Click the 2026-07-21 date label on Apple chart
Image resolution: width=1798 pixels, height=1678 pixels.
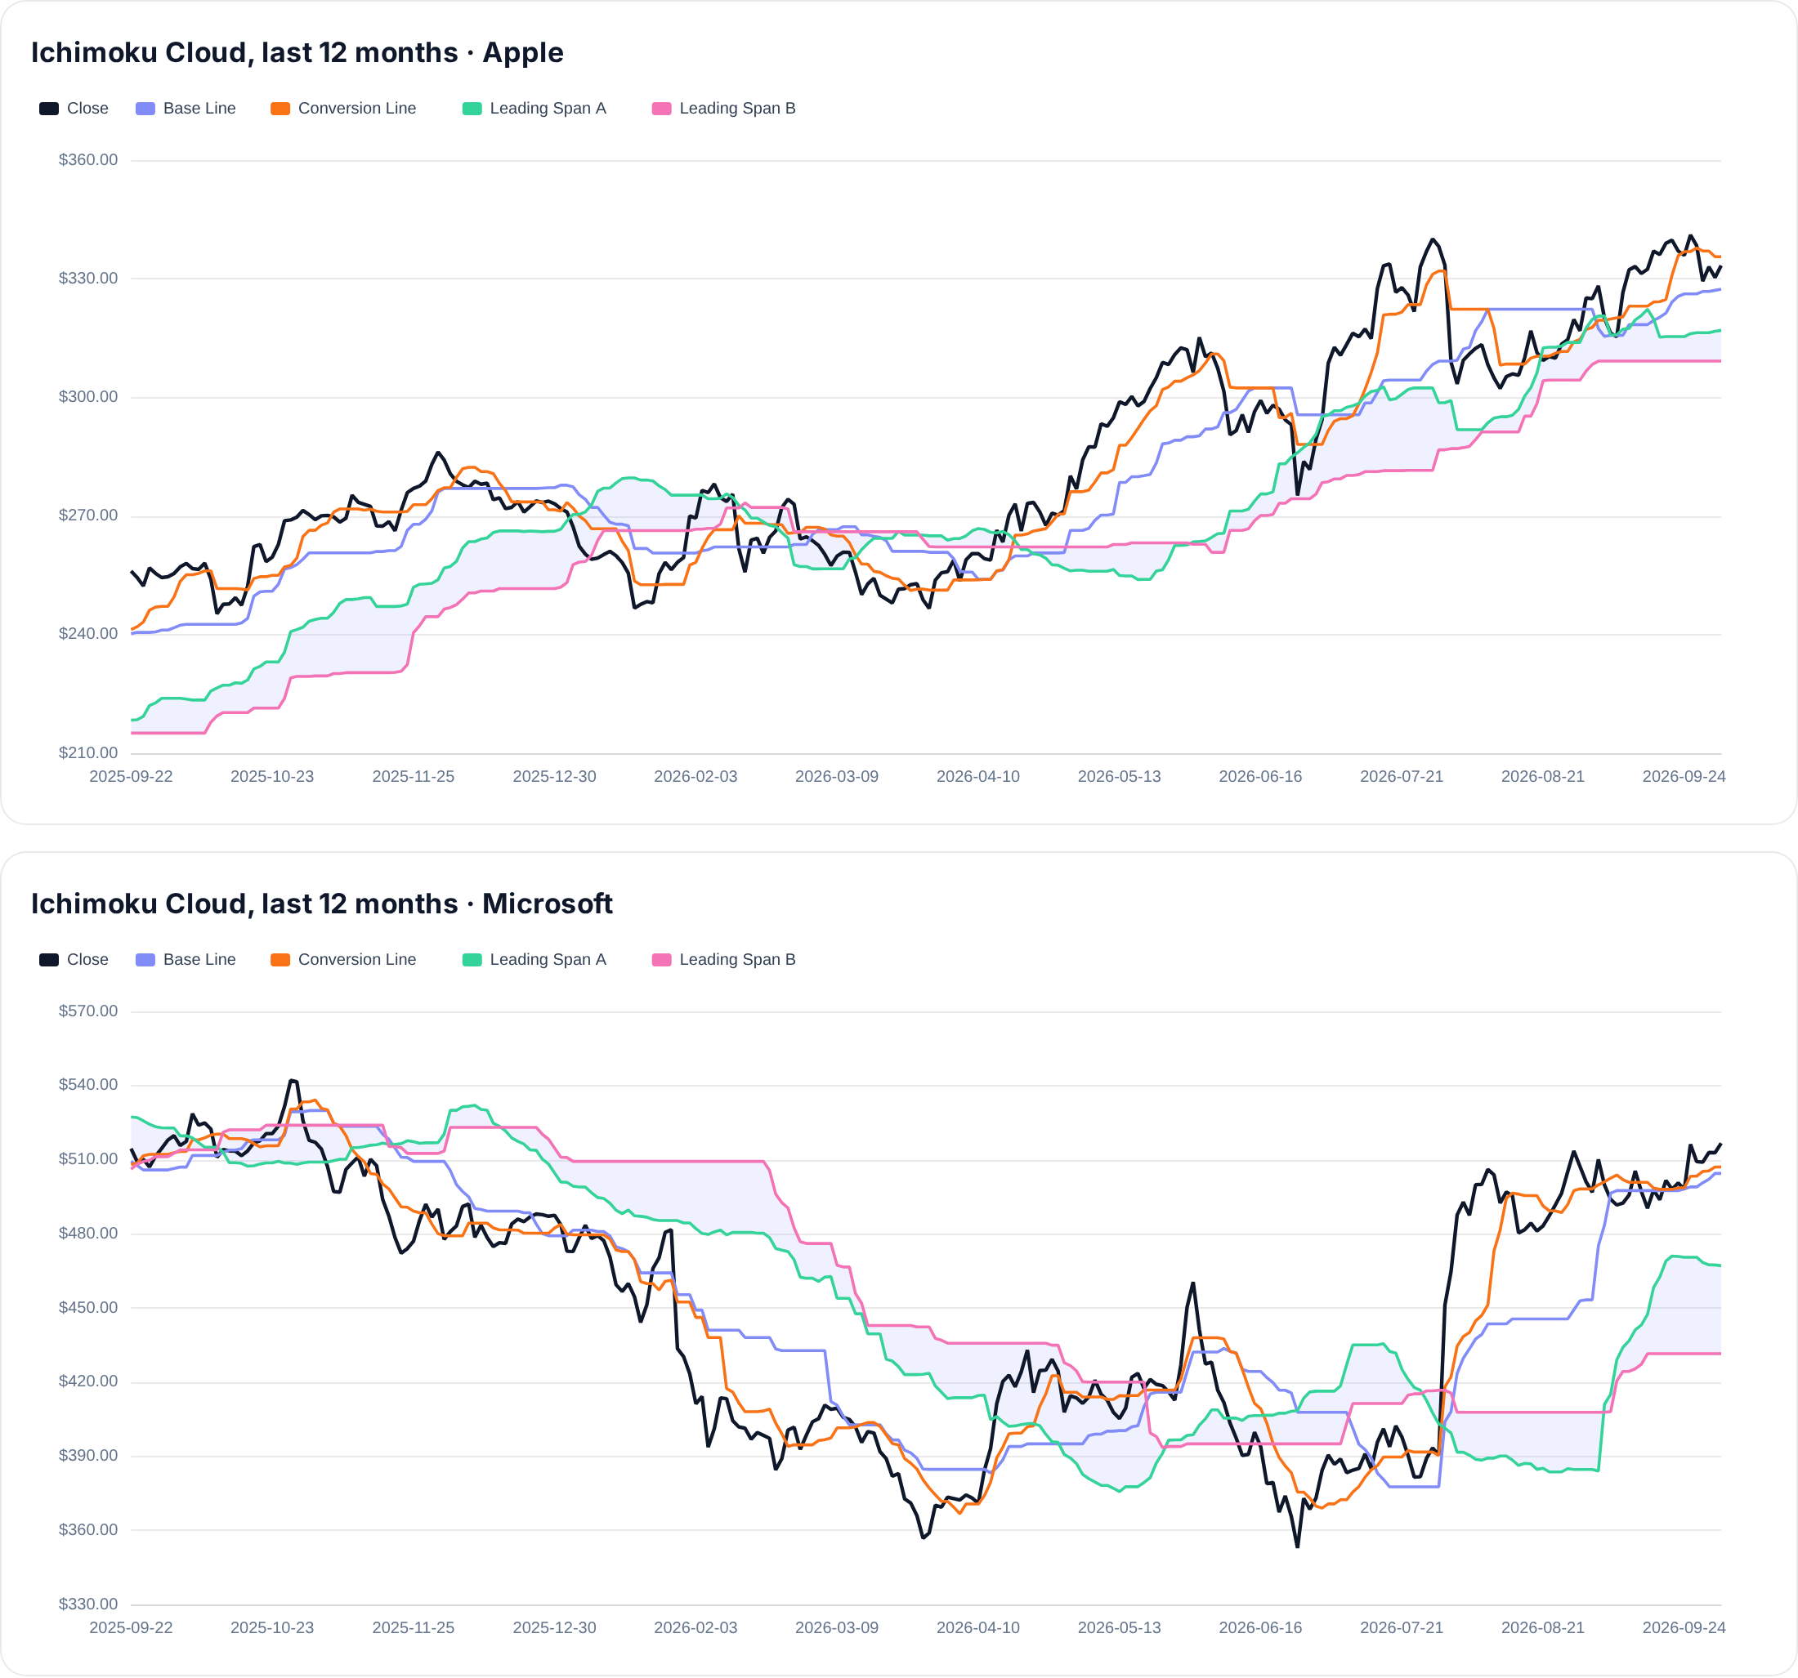coord(1402,777)
